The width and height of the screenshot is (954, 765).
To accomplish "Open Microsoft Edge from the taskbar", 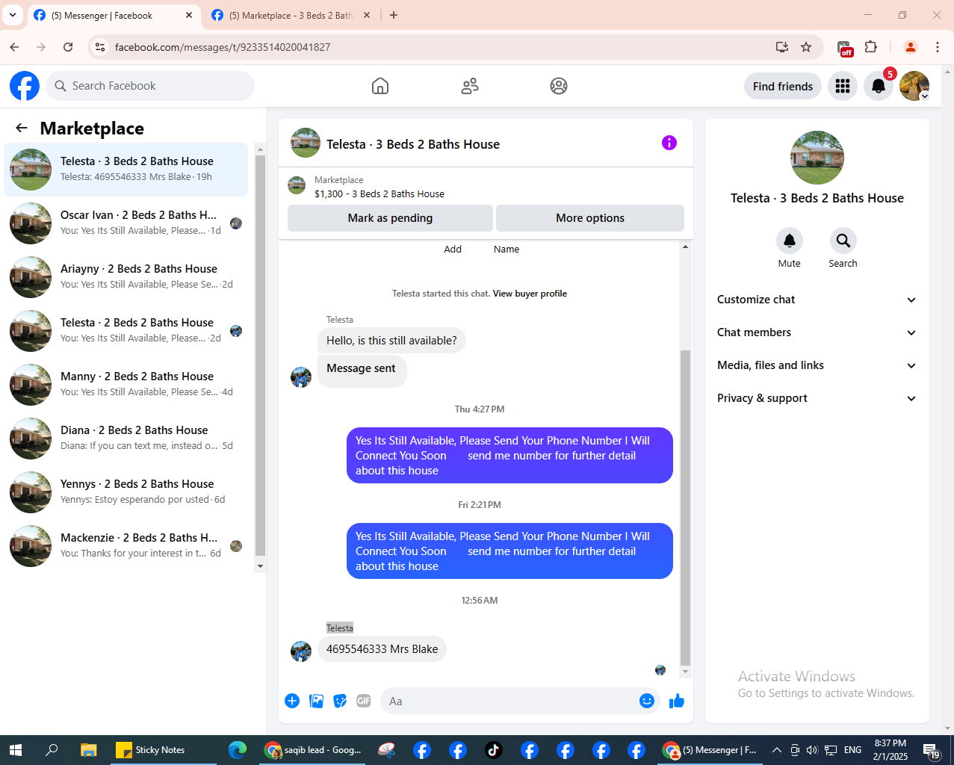I will point(238,750).
